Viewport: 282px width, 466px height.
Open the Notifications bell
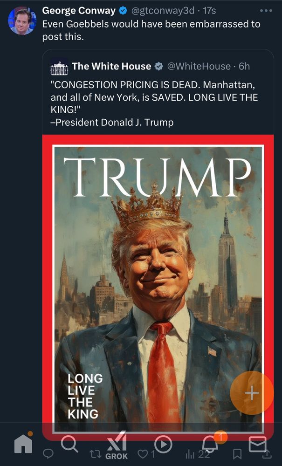211,444
